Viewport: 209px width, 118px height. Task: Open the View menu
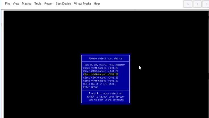16,4
